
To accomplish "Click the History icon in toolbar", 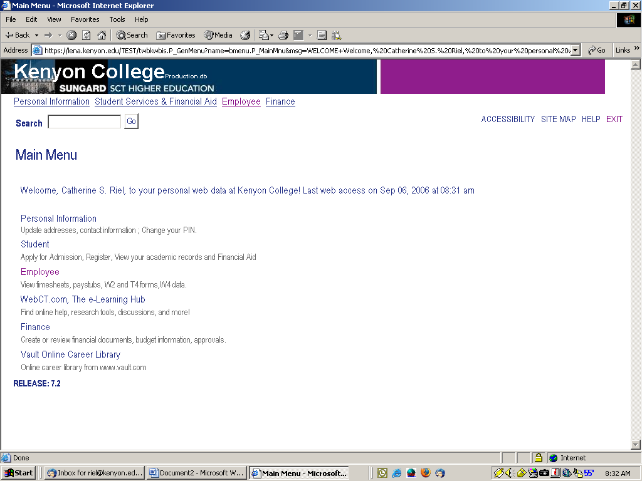I will click(245, 35).
